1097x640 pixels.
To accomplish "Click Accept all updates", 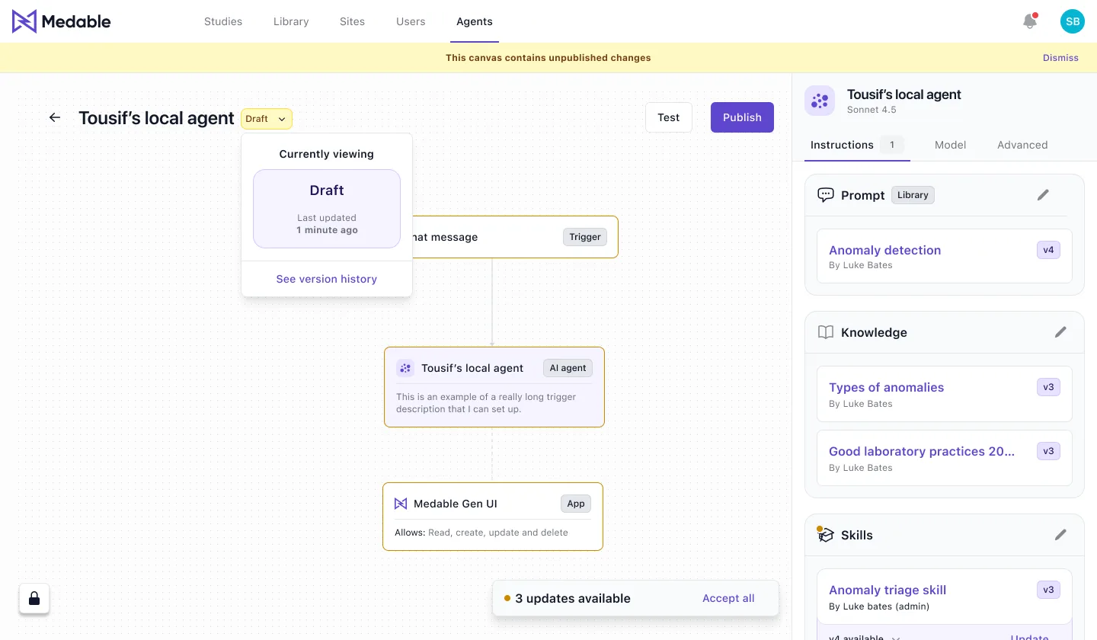I will point(728,598).
